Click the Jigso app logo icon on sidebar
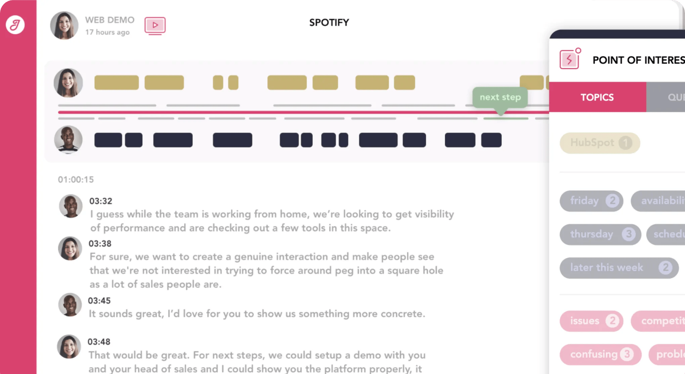Image resolution: width=685 pixels, height=374 pixels. pyautogui.click(x=16, y=24)
